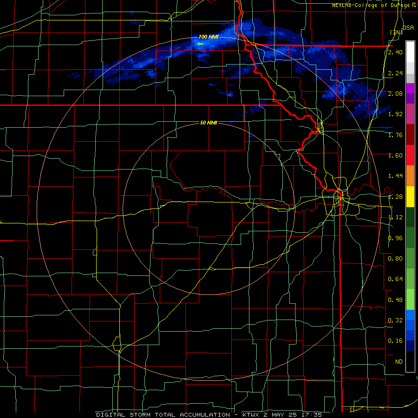Click the green-yellow peak accumulation pixel

click(201, 44)
